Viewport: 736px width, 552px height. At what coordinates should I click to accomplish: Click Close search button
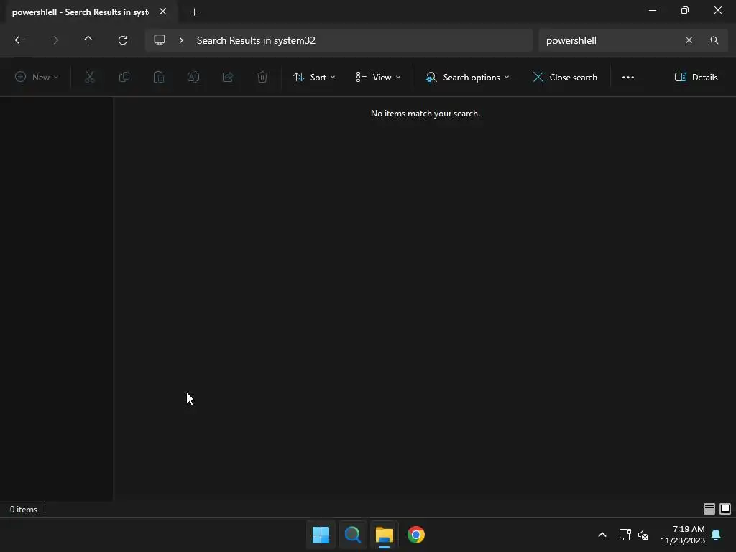tap(565, 78)
